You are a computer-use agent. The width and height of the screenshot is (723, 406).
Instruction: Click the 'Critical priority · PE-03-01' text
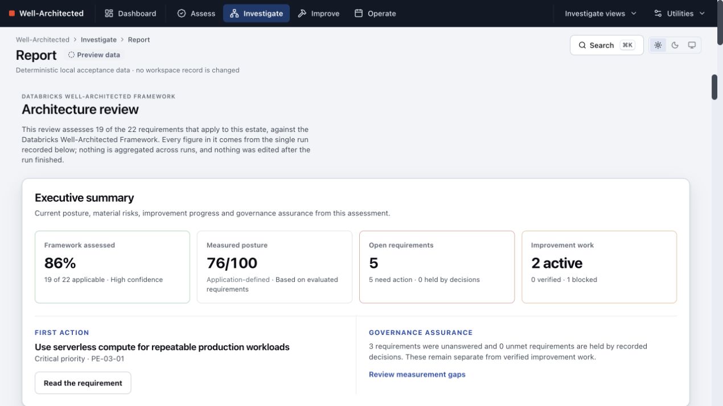(79, 359)
